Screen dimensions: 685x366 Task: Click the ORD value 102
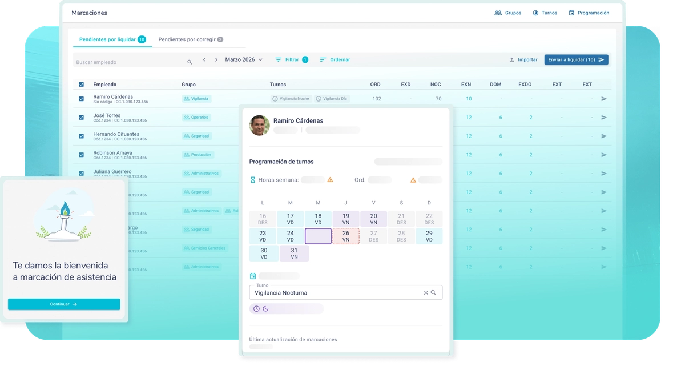tap(377, 99)
